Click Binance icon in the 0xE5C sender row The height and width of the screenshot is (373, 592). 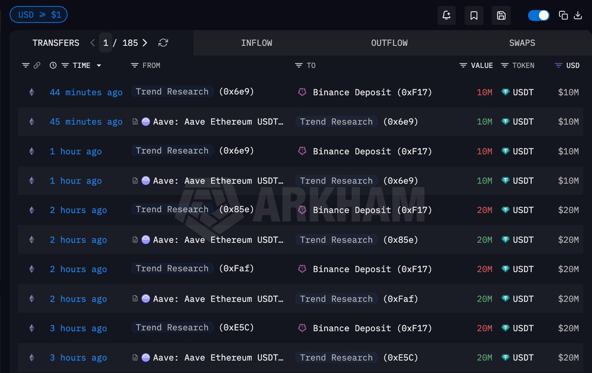click(x=302, y=328)
